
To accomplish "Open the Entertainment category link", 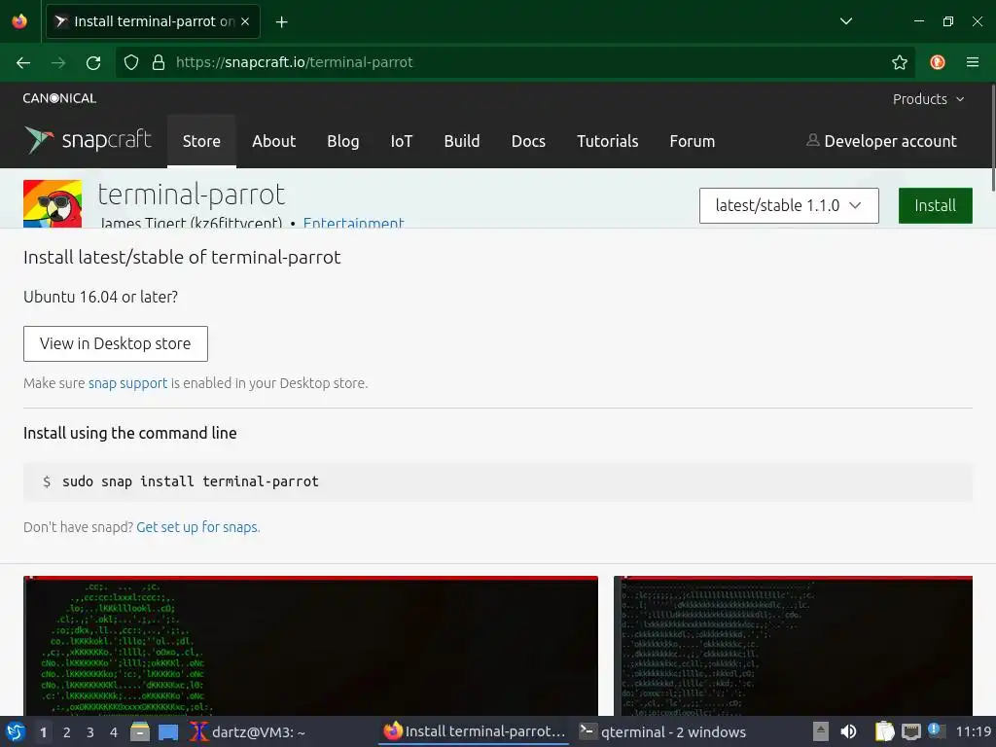I will 353,223.
